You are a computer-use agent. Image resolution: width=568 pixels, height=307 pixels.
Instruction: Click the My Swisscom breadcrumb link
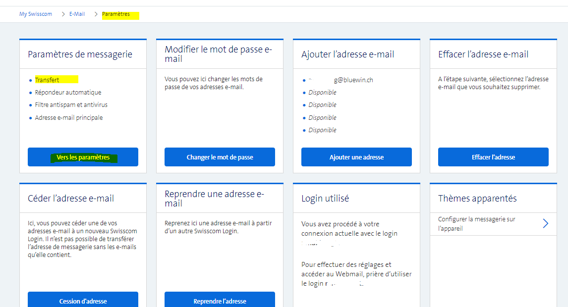(x=35, y=14)
